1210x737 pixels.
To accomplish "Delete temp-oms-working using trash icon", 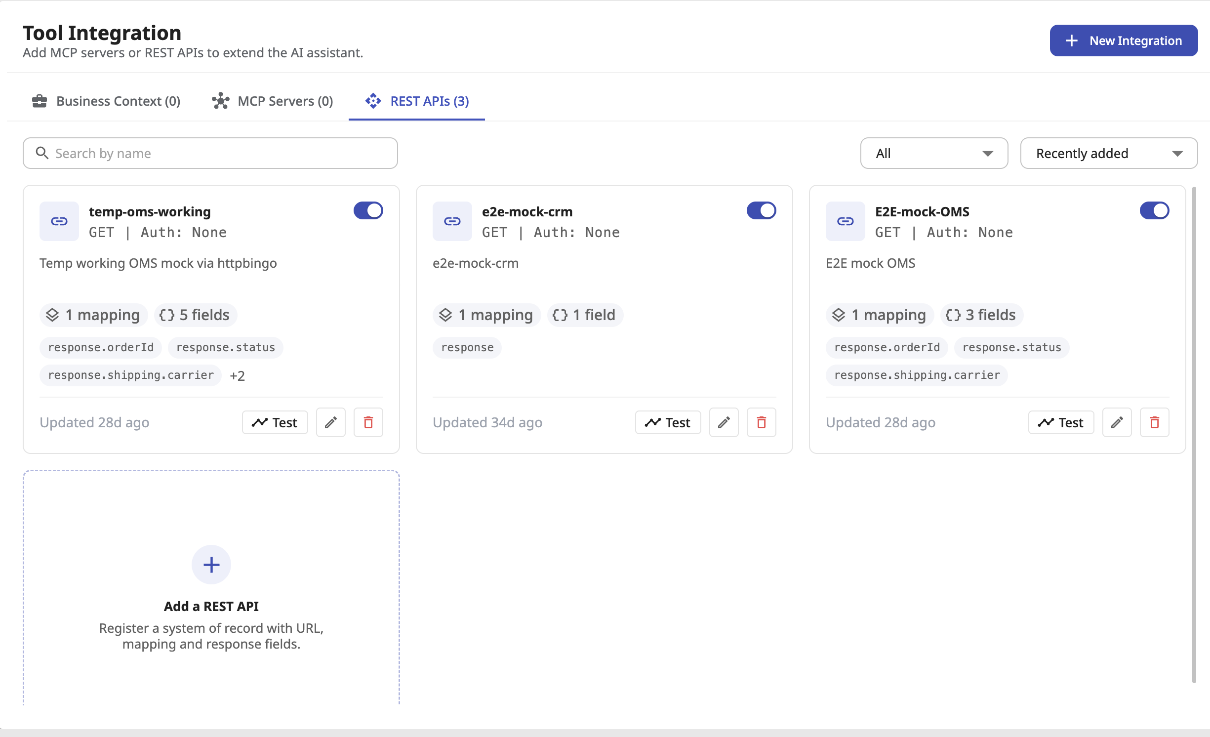I will [368, 422].
